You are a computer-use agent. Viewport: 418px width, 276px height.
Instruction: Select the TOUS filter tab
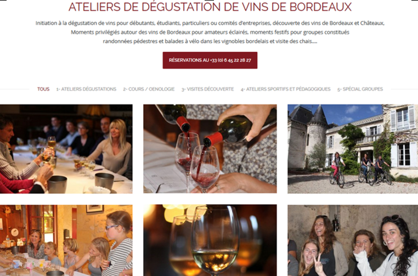(x=43, y=89)
